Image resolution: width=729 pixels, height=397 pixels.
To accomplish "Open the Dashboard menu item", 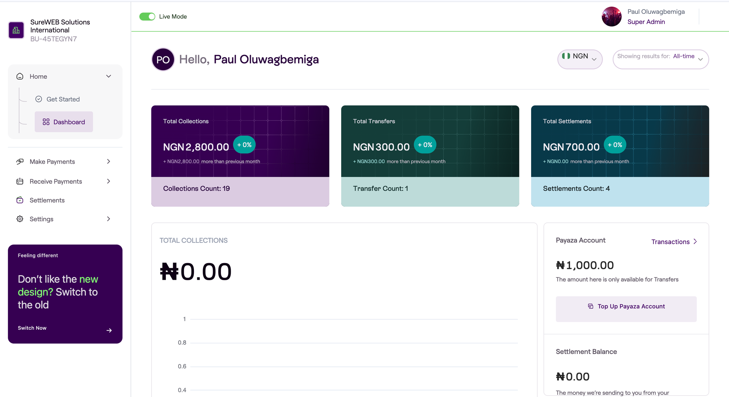I will [x=64, y=122].
